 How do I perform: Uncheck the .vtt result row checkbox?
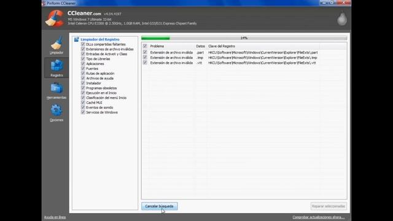click(145, 63)
